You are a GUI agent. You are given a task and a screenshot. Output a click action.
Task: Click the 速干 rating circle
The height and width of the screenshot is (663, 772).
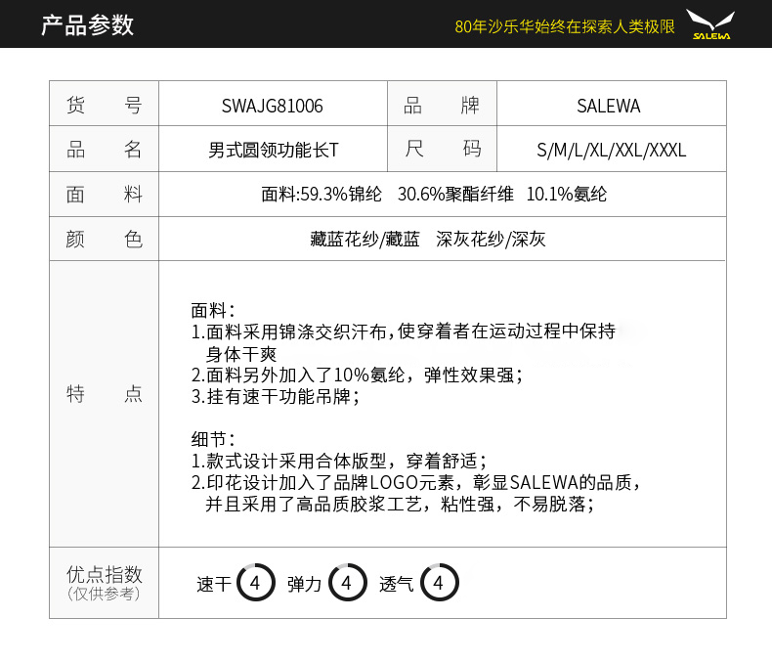tap(255, 584)
